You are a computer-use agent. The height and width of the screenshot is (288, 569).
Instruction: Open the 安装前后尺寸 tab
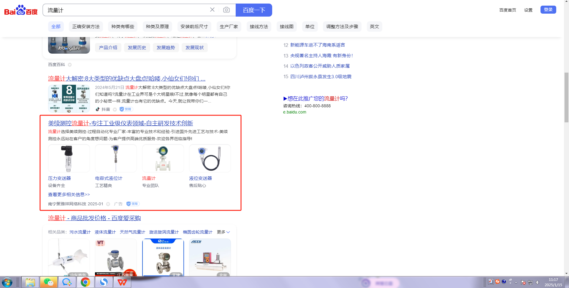(194, 27)
